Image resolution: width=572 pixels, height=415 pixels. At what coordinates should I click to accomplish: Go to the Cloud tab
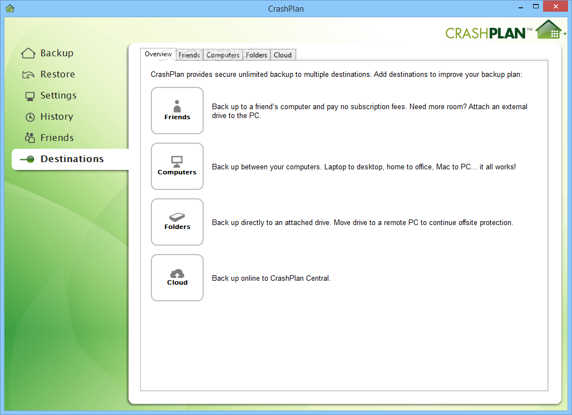pyautogui.click(x=283, y=55)
